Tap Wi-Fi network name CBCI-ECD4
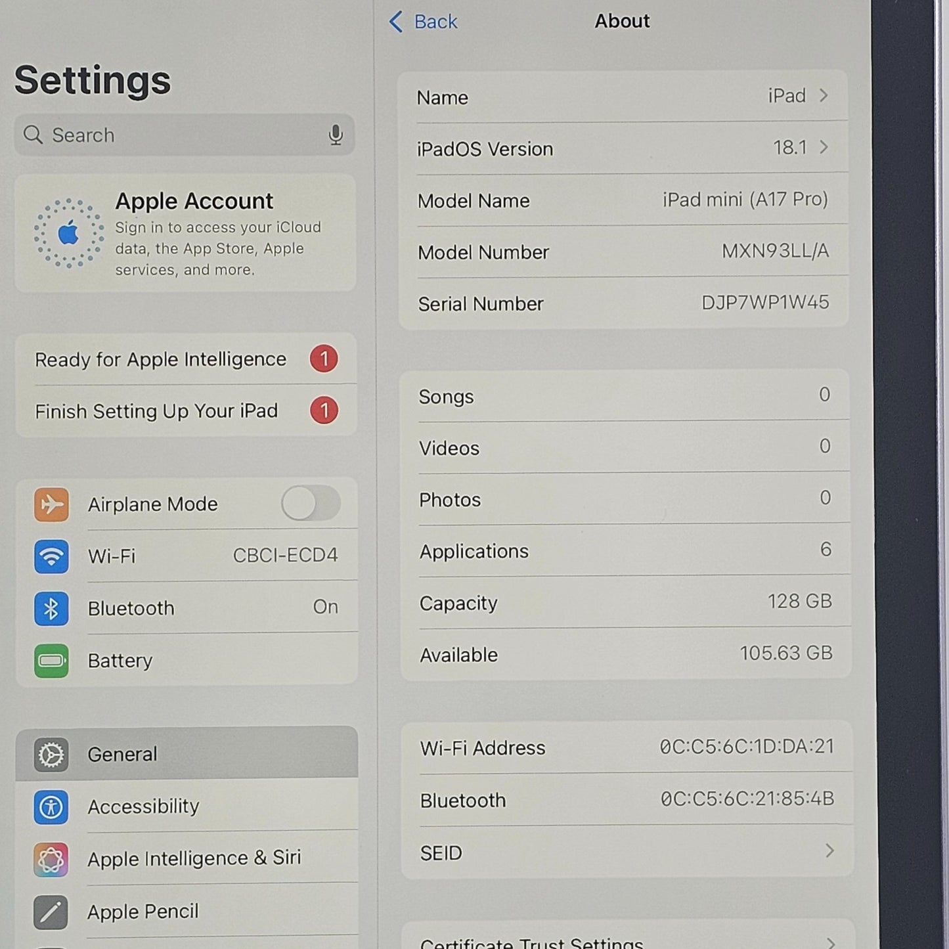Image resolution: width=949 pixels, height=949 pixels. [x=285, y=555]
